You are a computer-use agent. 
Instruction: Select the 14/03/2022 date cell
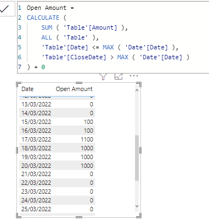click(36, 113)
